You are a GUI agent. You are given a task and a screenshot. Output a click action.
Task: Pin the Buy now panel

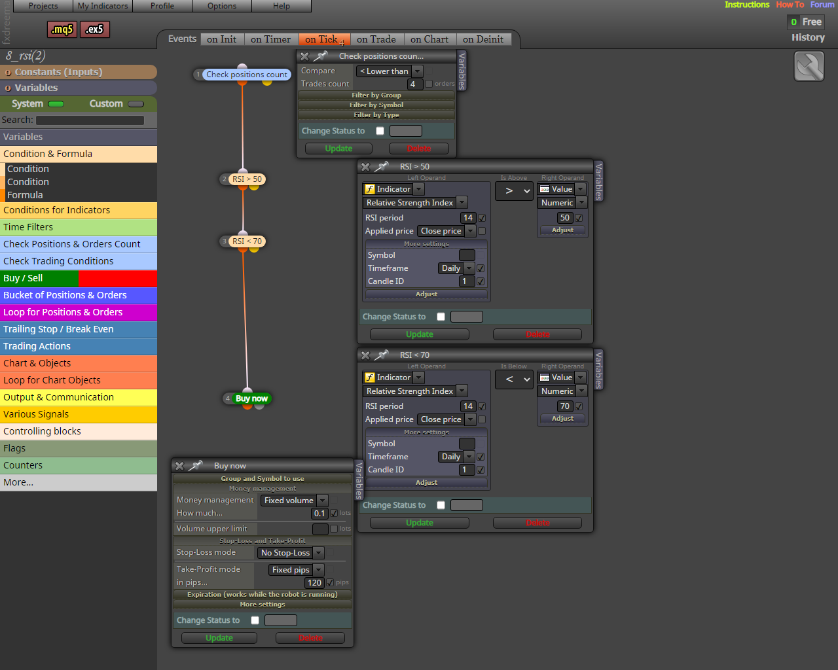195,466
